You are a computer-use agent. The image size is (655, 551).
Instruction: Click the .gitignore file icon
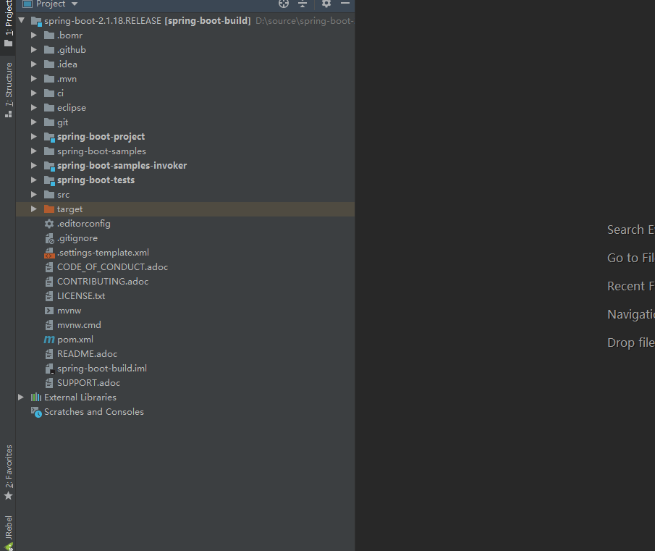pyautogui.click(x=49, y=238)
